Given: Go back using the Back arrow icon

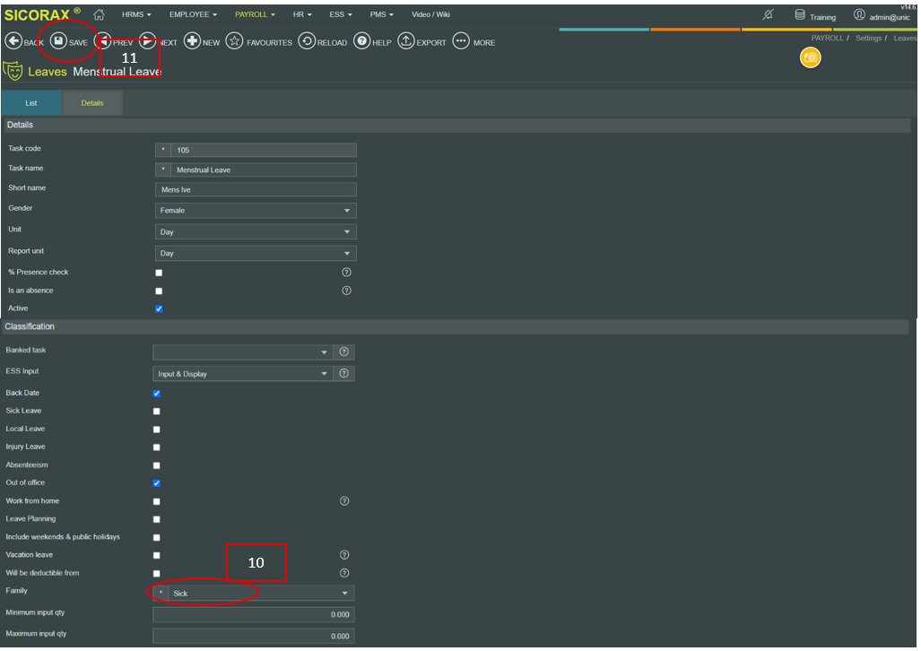Looking at the screenshot, I should pos(13,41).
